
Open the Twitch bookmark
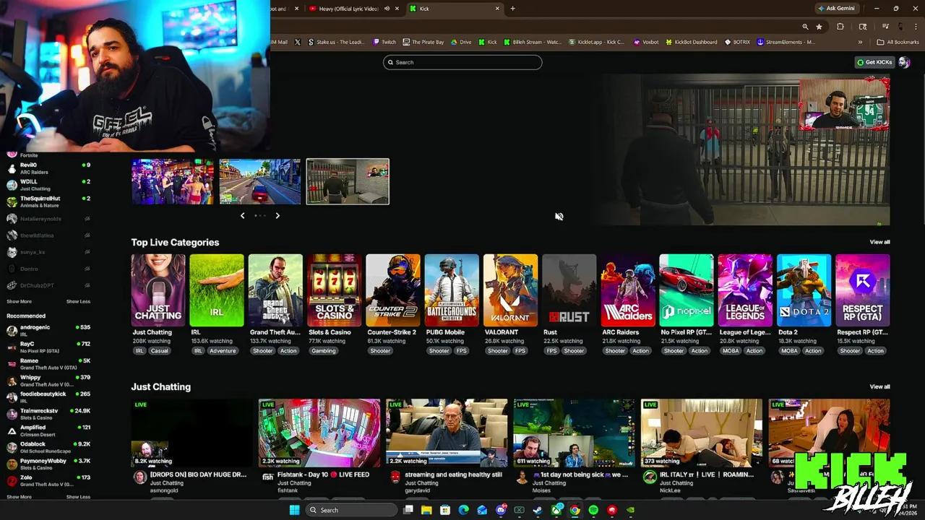385,42
